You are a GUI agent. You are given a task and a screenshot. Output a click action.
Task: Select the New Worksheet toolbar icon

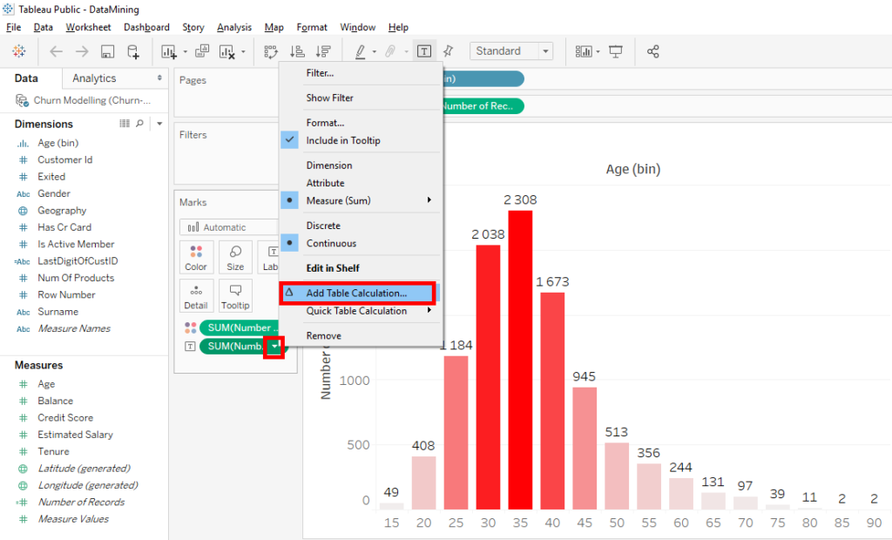[x=168, y=51]
